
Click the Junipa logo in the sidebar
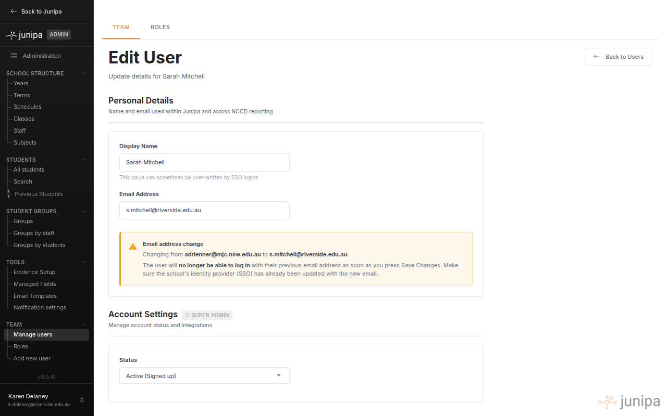pos(24,34)
